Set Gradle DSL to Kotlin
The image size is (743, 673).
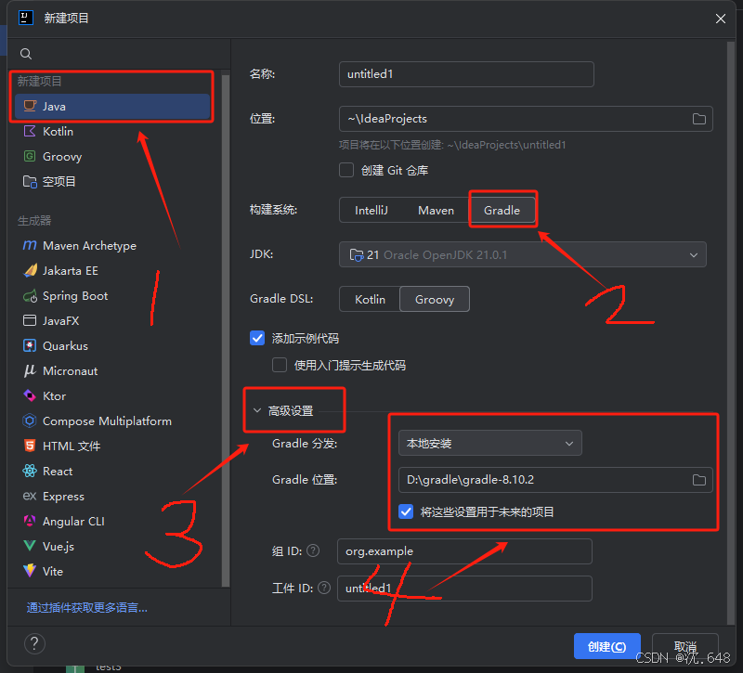(x=370, y=299)
